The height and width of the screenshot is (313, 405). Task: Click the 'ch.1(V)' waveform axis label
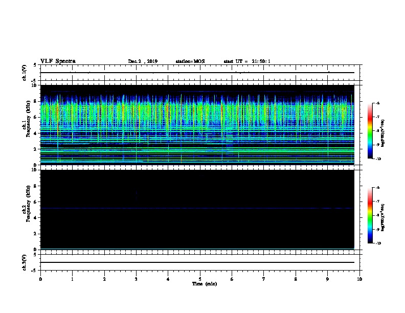24,73
